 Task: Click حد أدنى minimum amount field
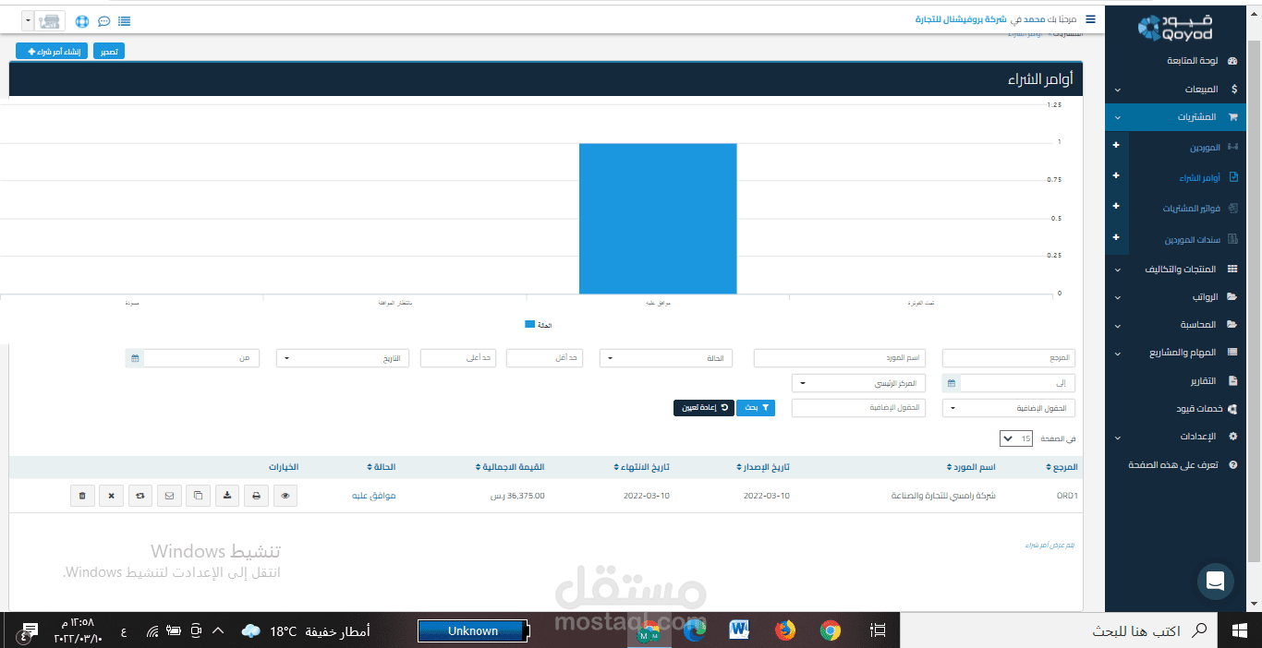coord(545,357)
